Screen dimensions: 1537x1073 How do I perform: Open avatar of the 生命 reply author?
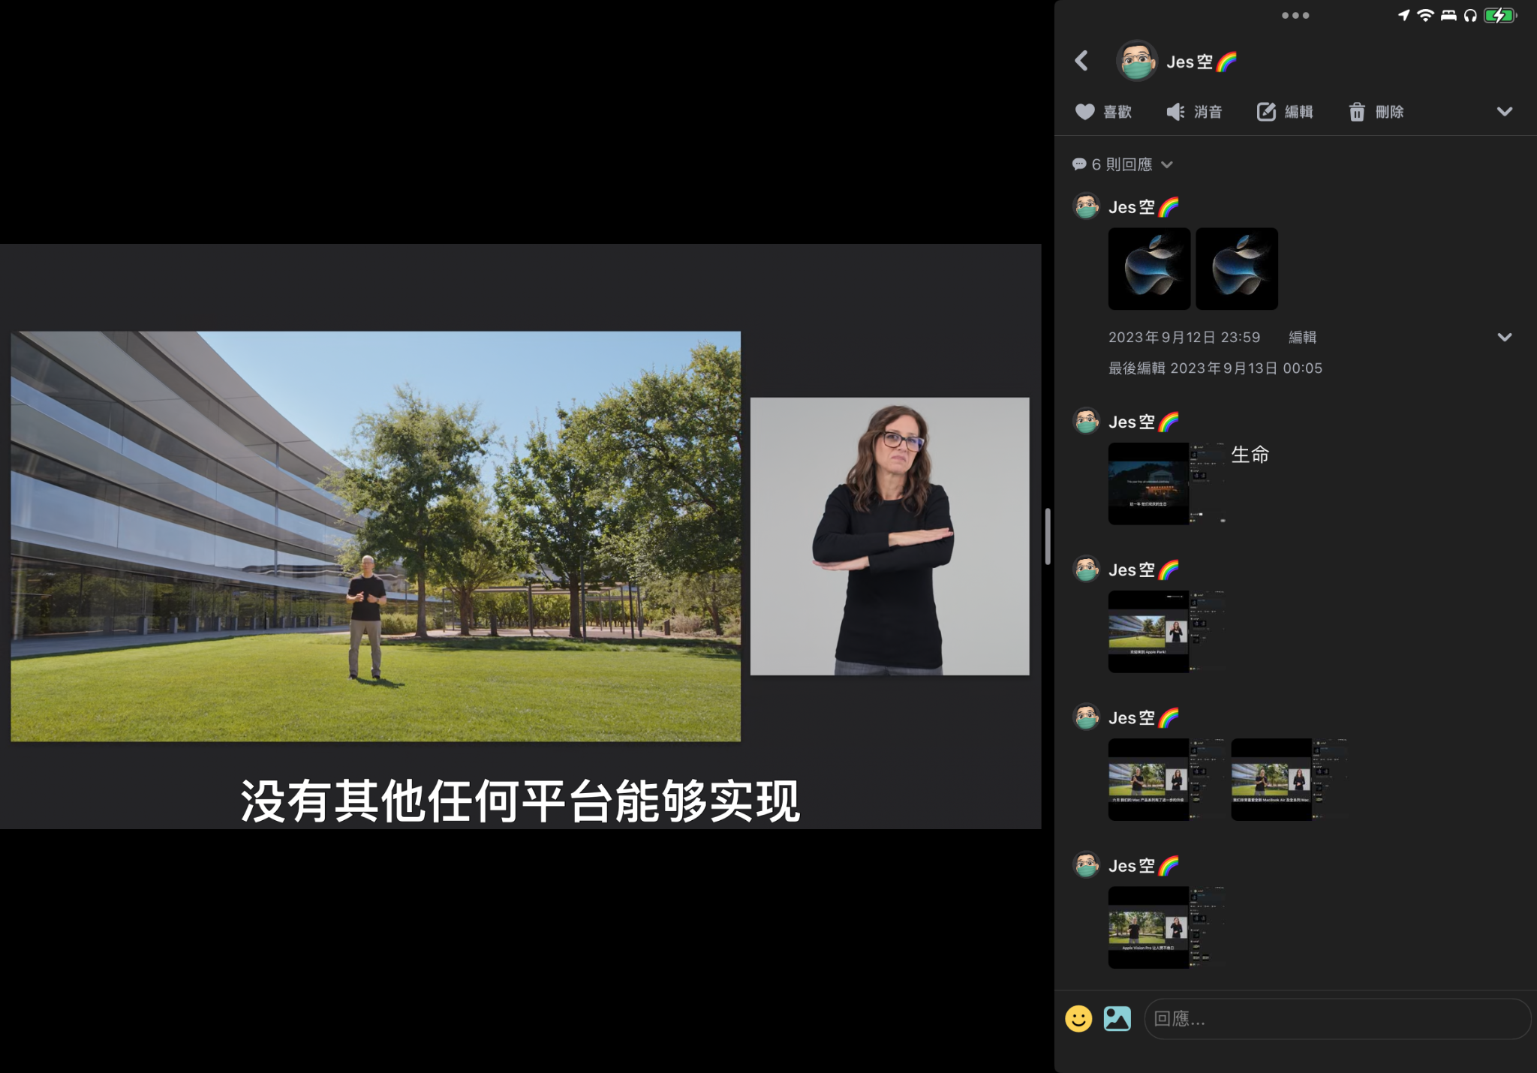point(1086,422)
